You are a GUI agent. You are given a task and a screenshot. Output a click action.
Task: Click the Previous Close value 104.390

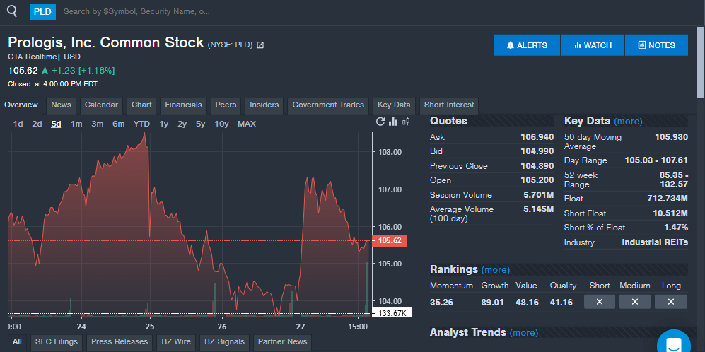537,166
